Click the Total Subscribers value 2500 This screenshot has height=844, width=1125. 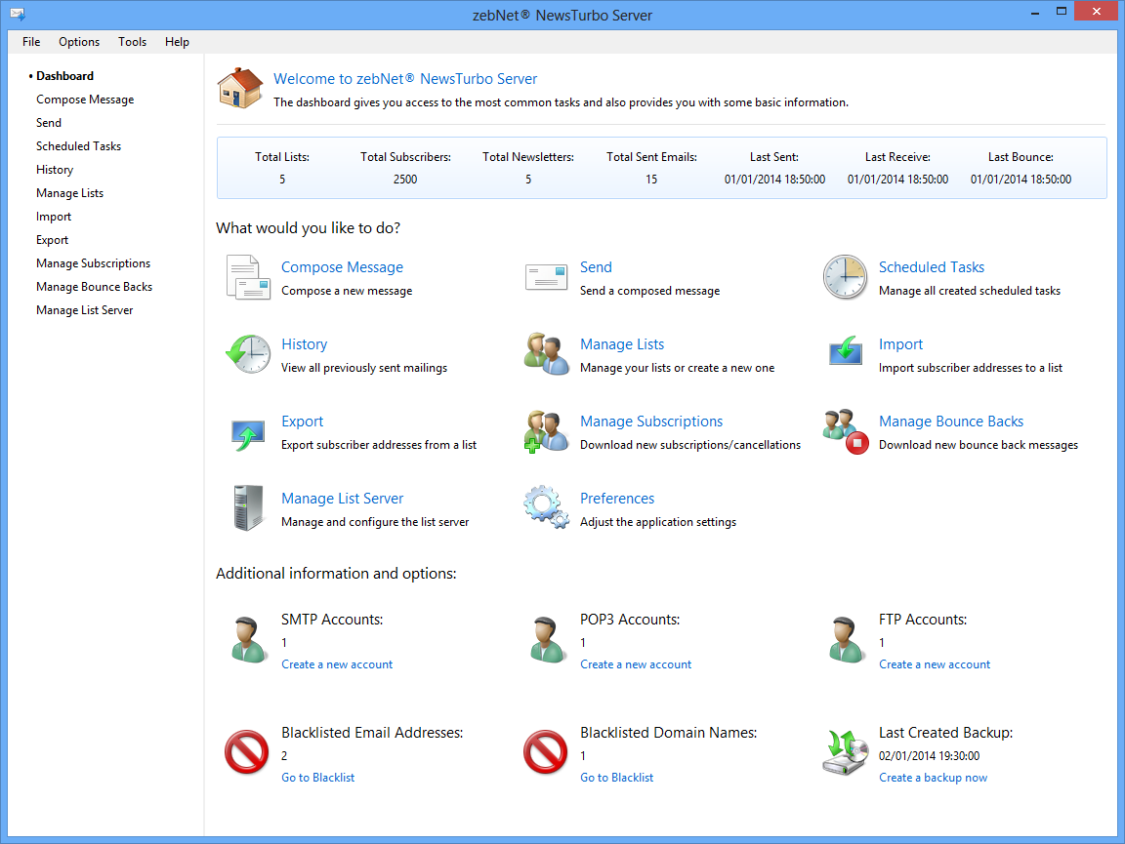[x=405, y=180]
